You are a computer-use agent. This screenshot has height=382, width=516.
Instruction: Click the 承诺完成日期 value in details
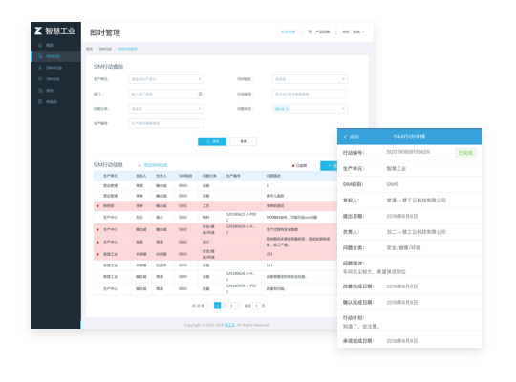pyautogui.click(x=402, y=341)
